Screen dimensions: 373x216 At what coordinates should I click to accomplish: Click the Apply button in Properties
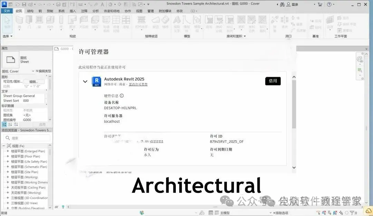[42, 124]
